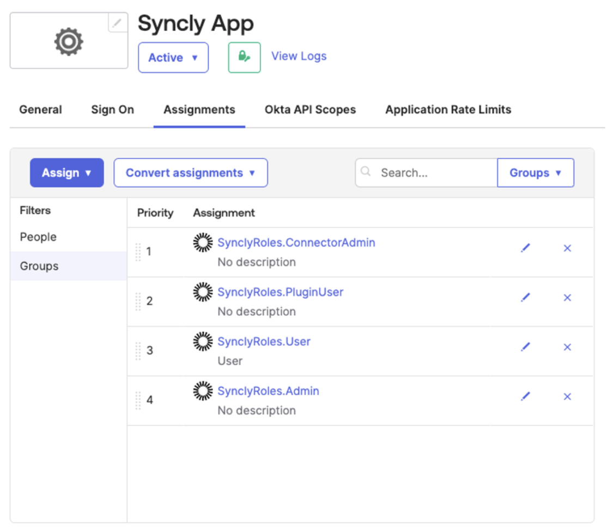
Task: Click 'No description' under SynclyRoles.ConnectorAdmin
Action: click(257, 262)
